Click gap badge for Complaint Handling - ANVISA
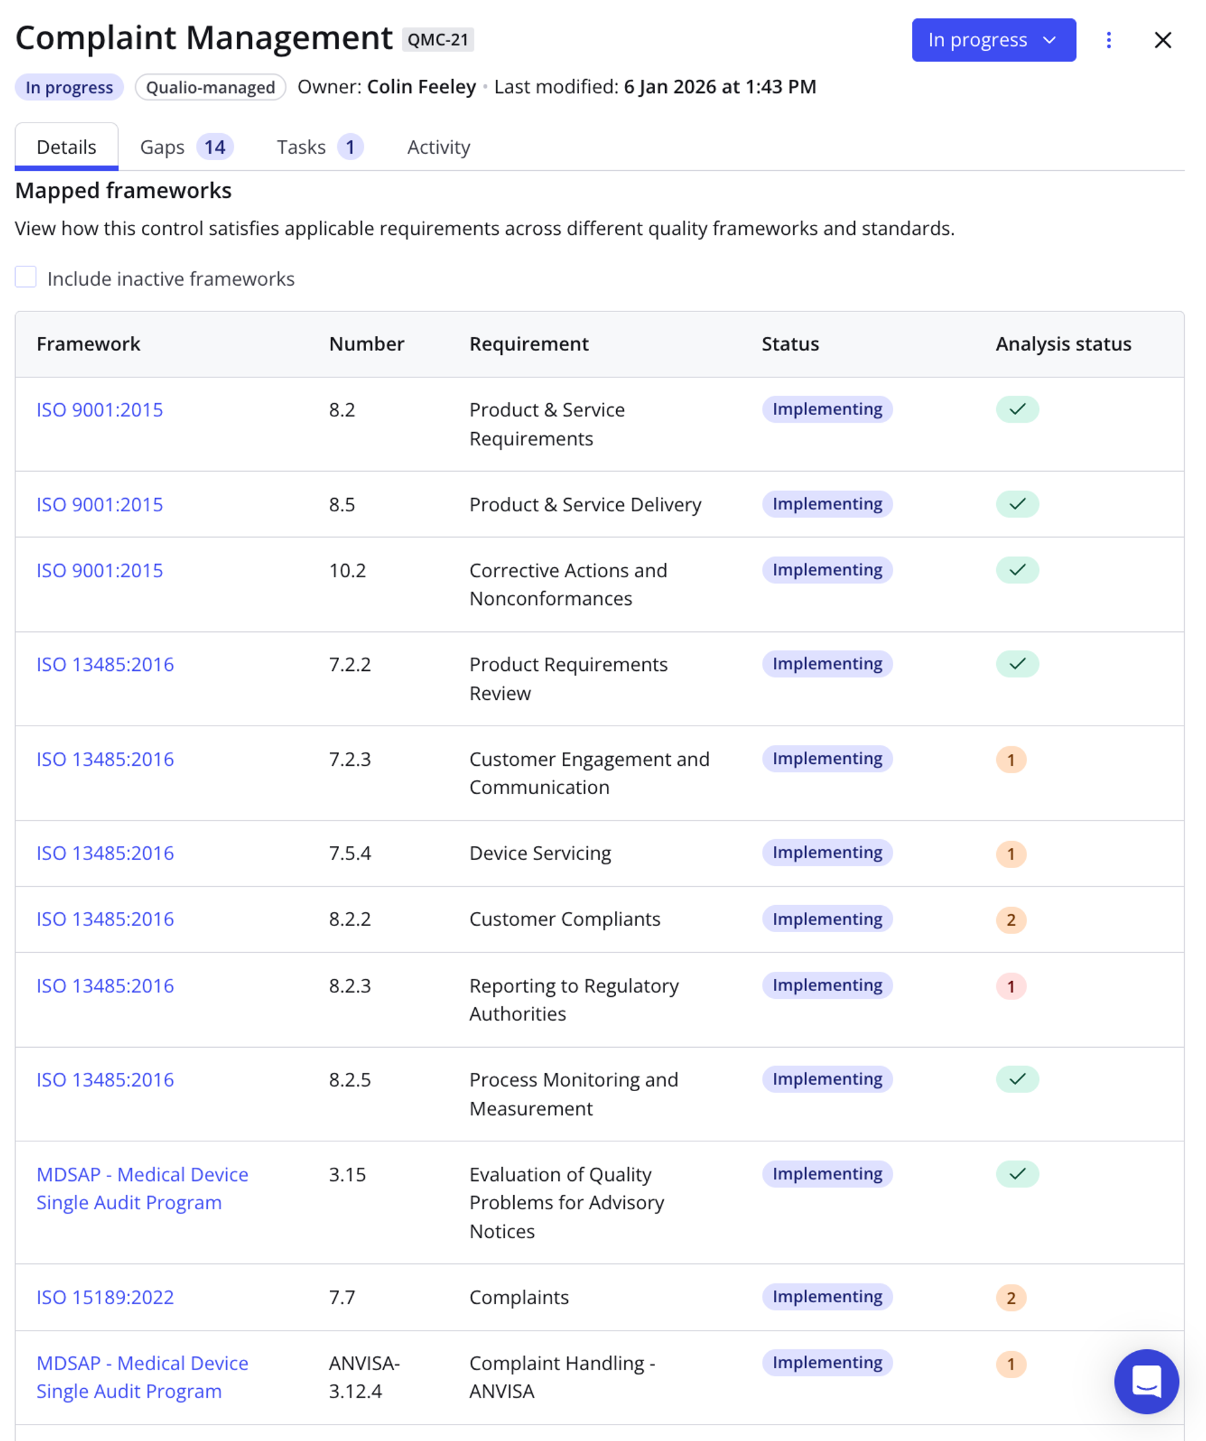The width and height of the screenshot is (1206, 1441). [1011, 1364]
